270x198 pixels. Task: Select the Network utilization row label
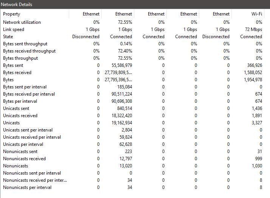click(x=22, y=22)
